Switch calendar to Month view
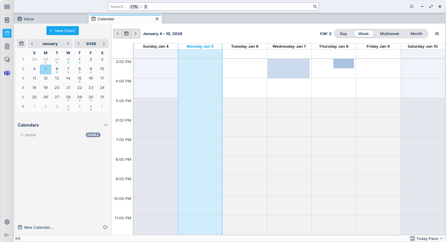 [x=416, y=34]
